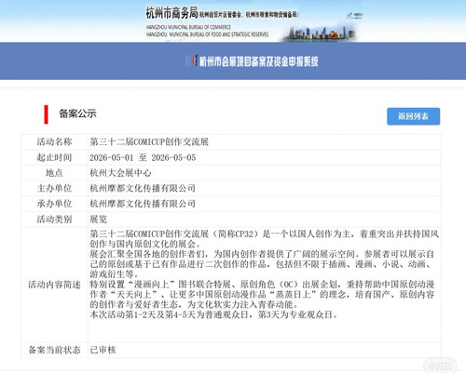Select the 主办单位 value 杭州摩都文化传播有限公司

tap(143, 188)
